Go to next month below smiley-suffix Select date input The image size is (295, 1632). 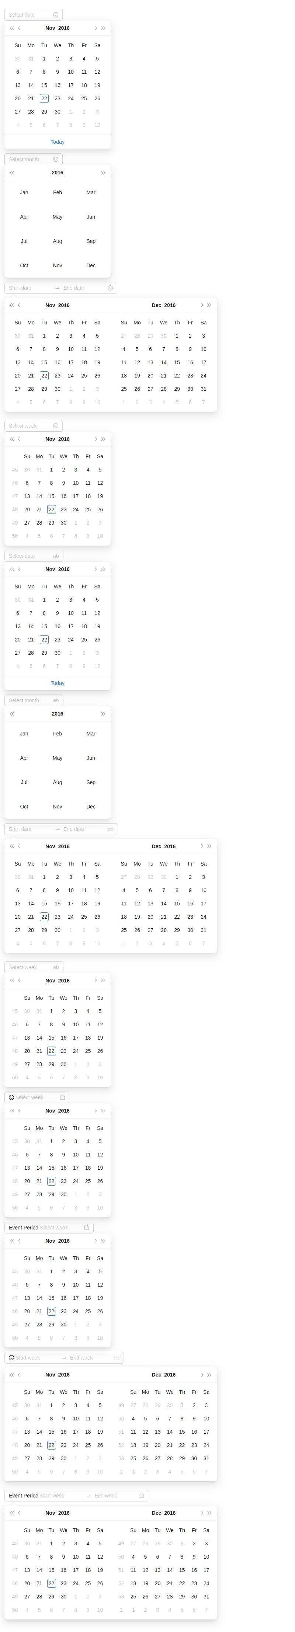point(96,28)
